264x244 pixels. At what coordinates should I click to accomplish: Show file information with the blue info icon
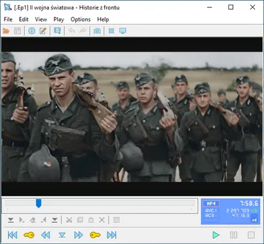point(32,31)
